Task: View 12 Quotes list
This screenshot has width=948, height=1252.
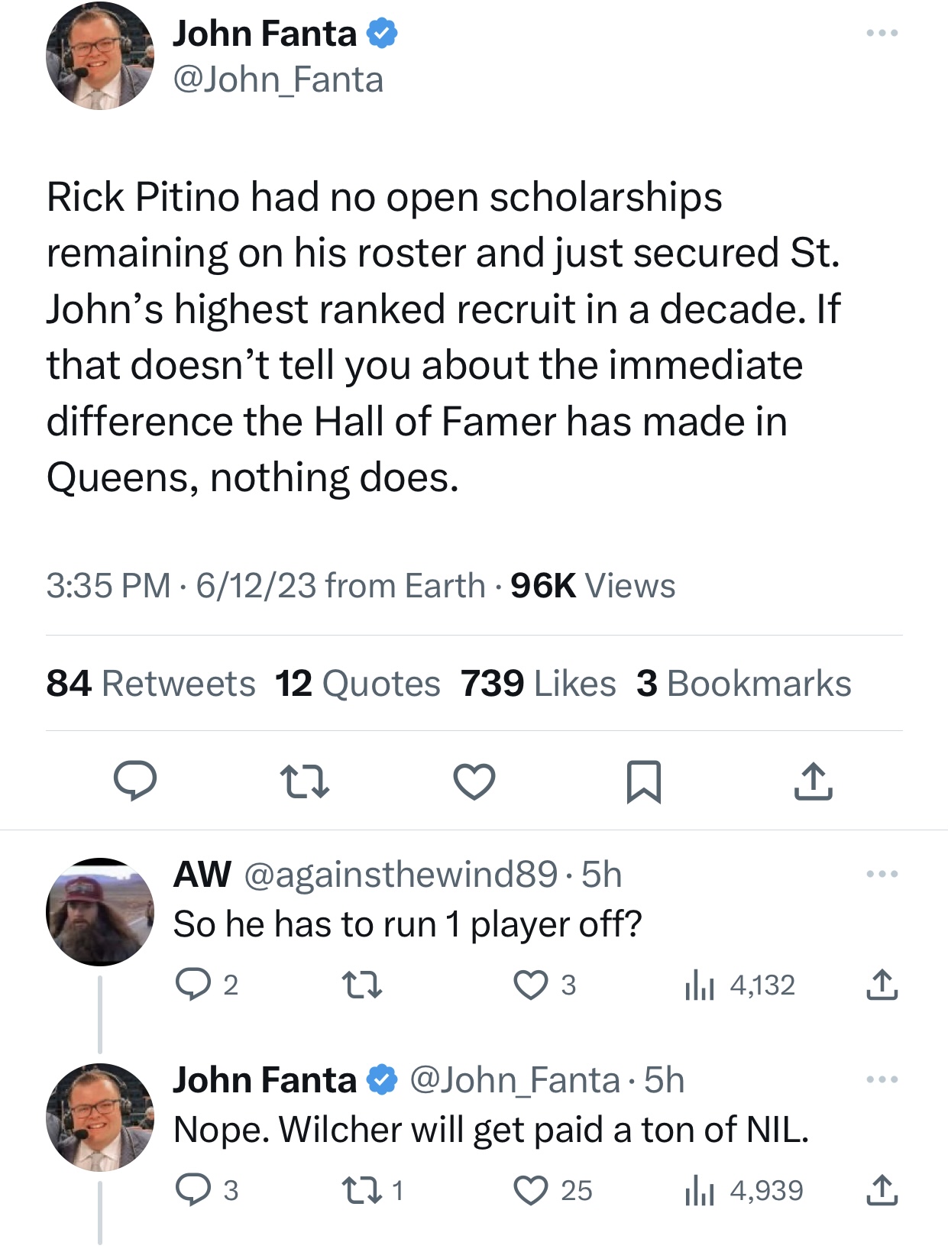Action: (358, 683)
